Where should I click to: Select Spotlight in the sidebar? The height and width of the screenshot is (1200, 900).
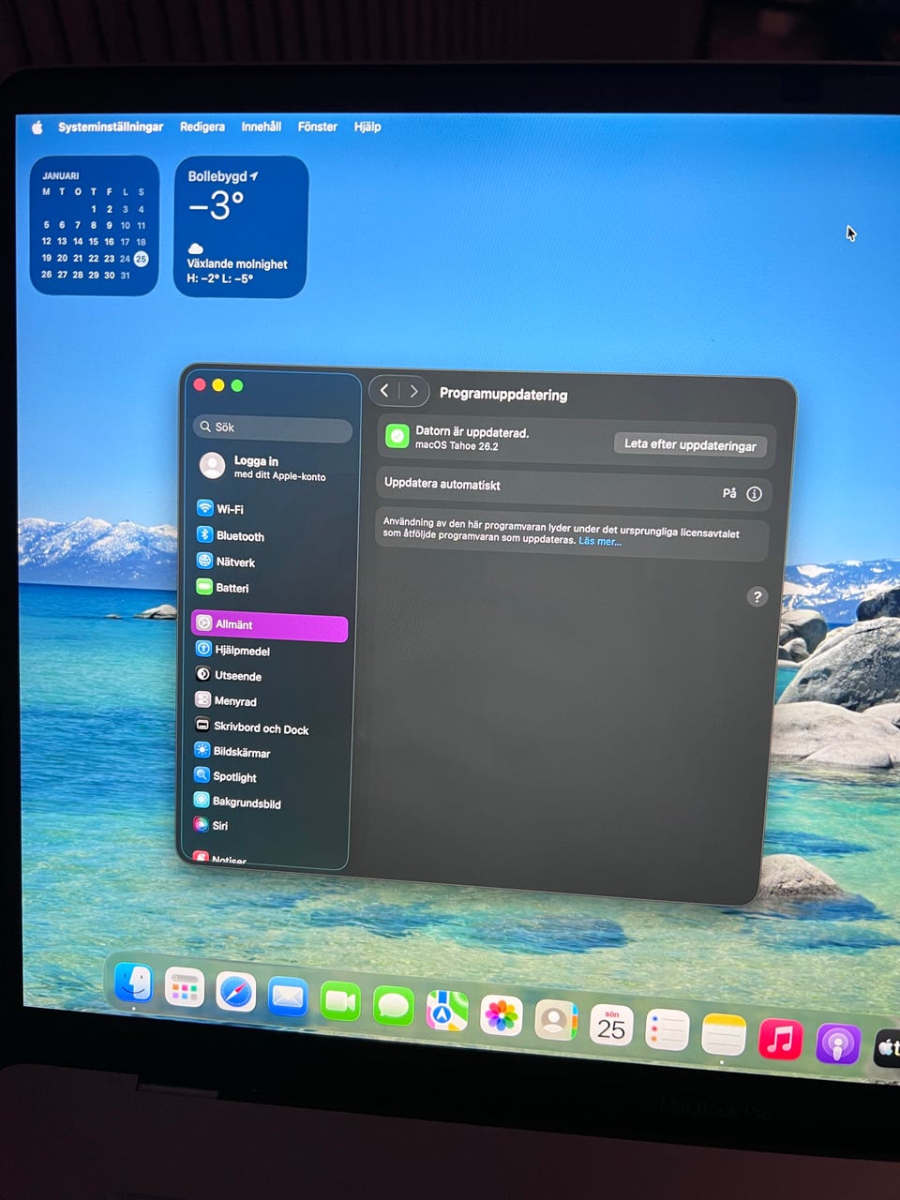[233, 776]
